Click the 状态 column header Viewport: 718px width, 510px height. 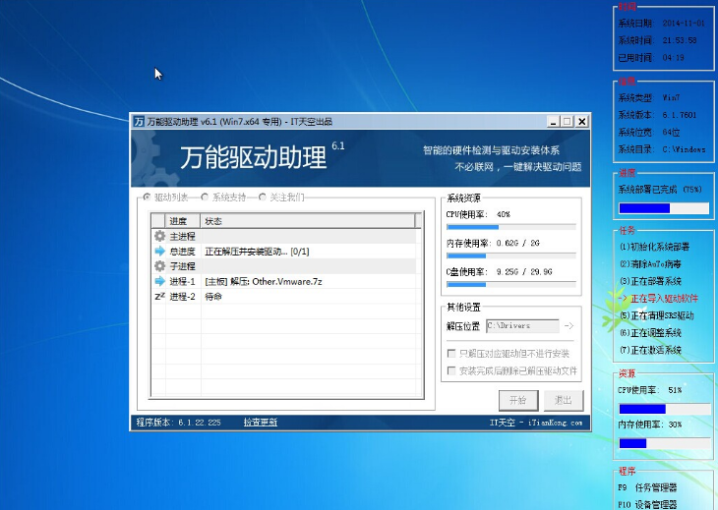pos(308,221)
